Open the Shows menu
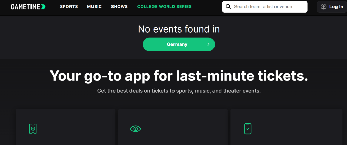 click(x=119, y=7)
